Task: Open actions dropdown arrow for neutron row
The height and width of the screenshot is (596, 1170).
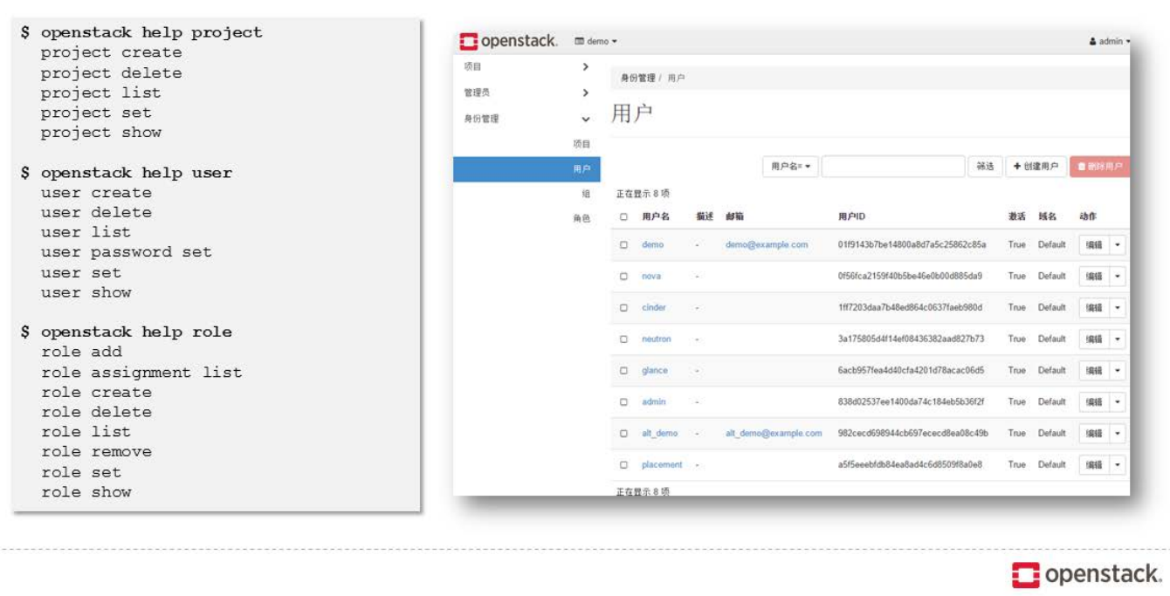Action: point(1118,339)
